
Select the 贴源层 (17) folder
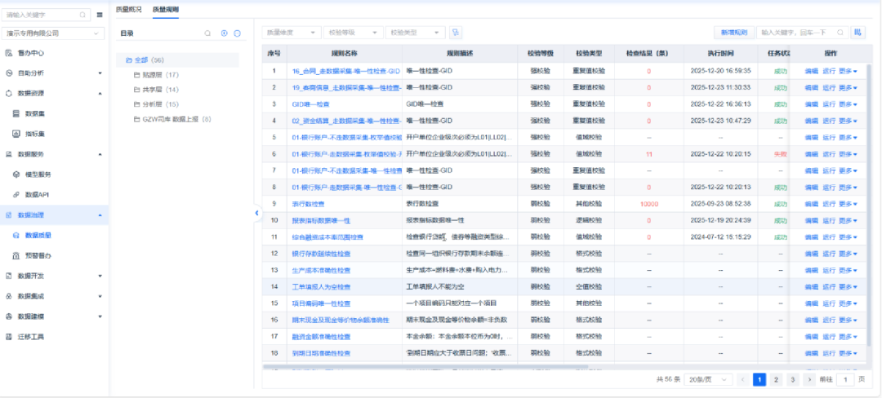coord(155,75)
